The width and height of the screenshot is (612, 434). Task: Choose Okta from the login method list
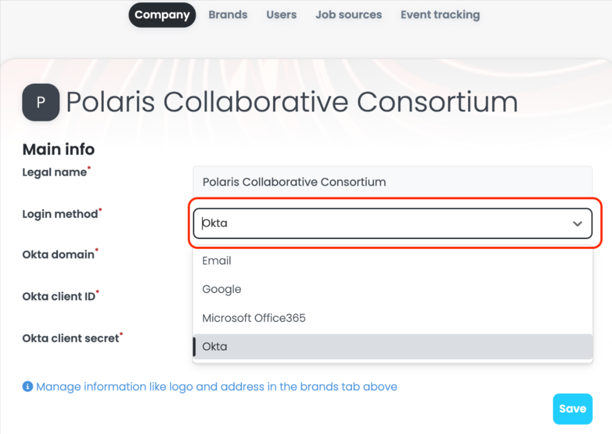[214, 346]
